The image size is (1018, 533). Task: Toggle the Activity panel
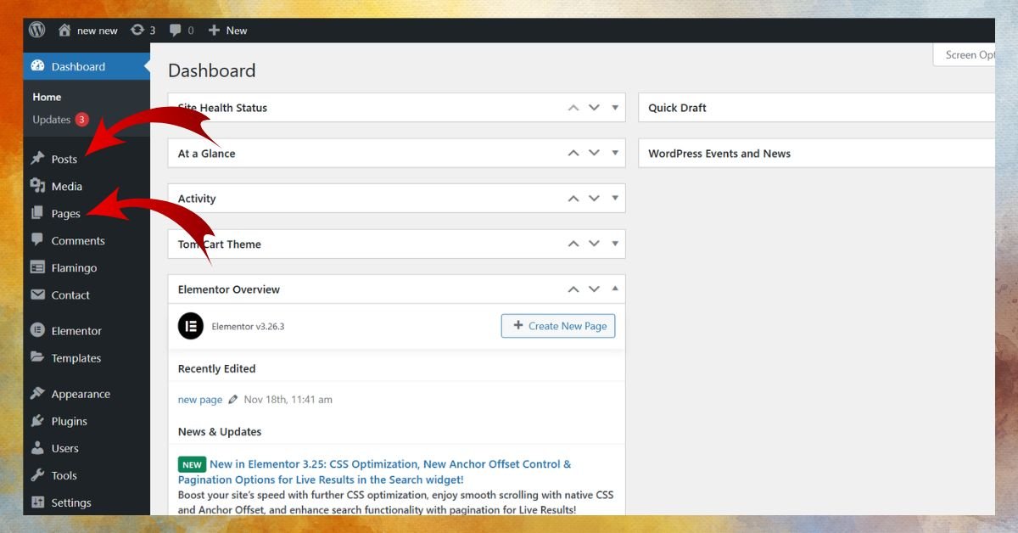tap(615, 199)
